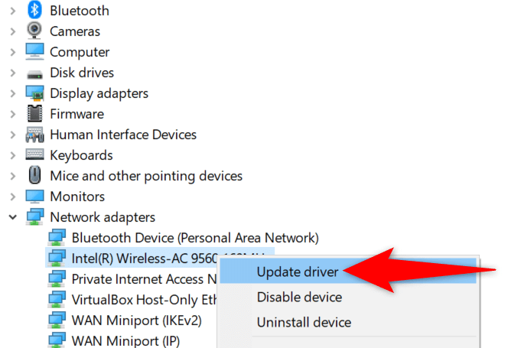Choose Disable device from context menu
Viewport: 521px width, 348px height.
click(x=299, y=297)
